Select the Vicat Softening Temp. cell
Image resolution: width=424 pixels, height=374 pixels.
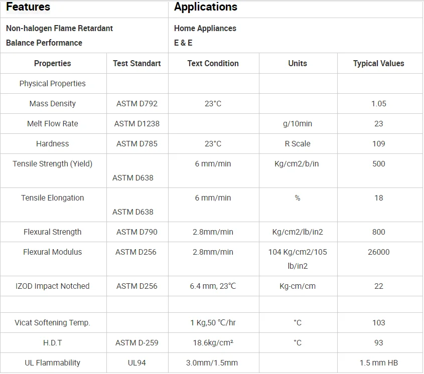point(53,323)
